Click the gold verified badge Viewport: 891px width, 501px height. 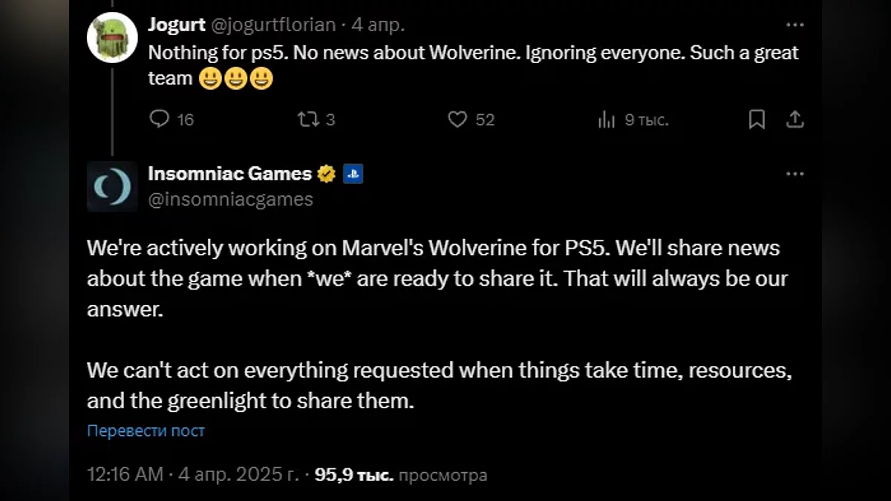pos(327,174)
